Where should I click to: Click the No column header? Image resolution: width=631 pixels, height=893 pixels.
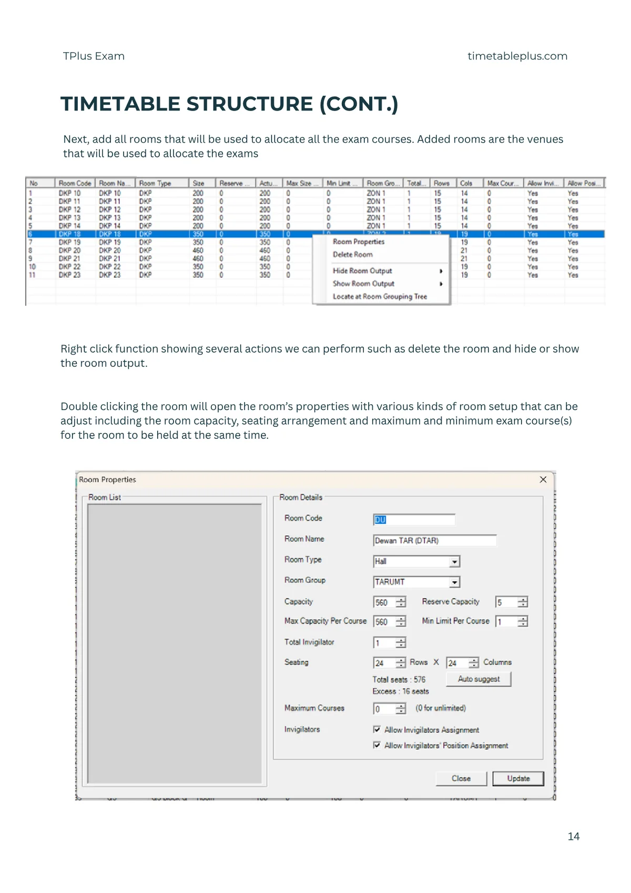click(x=40, y=183)
